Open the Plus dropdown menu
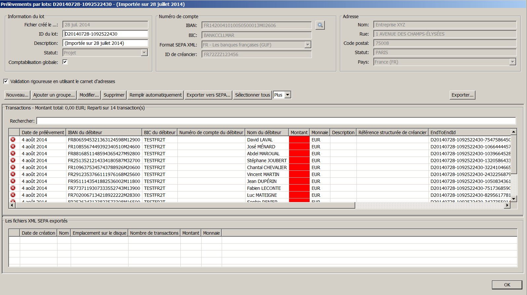This screenshot has height=295, width=527. [287, 95]
